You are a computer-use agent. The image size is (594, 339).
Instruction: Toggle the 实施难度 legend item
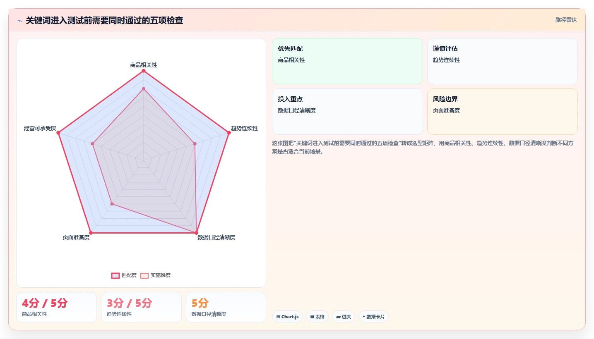point(155,275)
